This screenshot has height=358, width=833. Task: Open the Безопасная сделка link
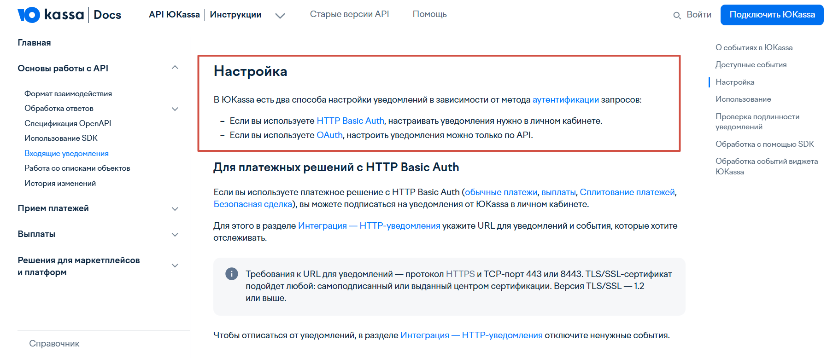(252, 204)
